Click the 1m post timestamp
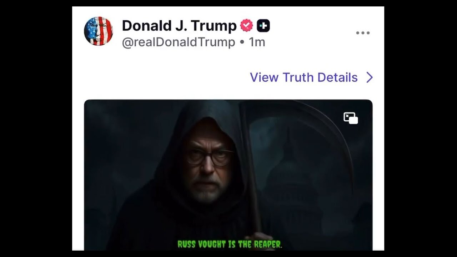Image resolution: width=457 pixels, height=257 pixels. pos(257,42)
